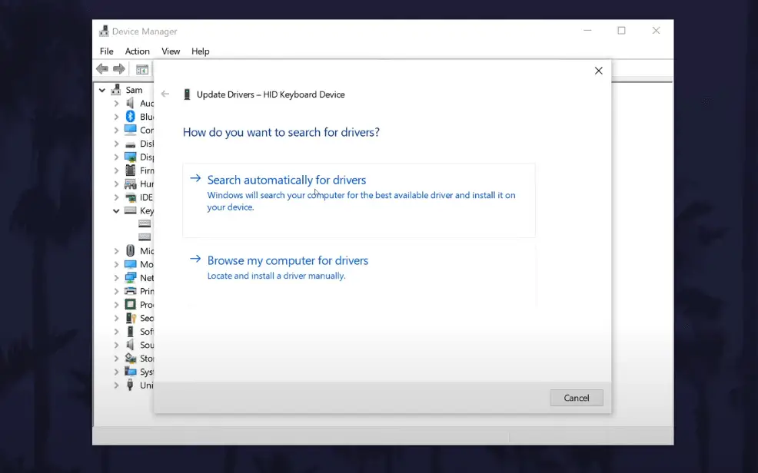Screen dimensions: 758x473
Task: Expand the Audio inputs node chevron
Action: pyautogui.click(x=116, y=104)
